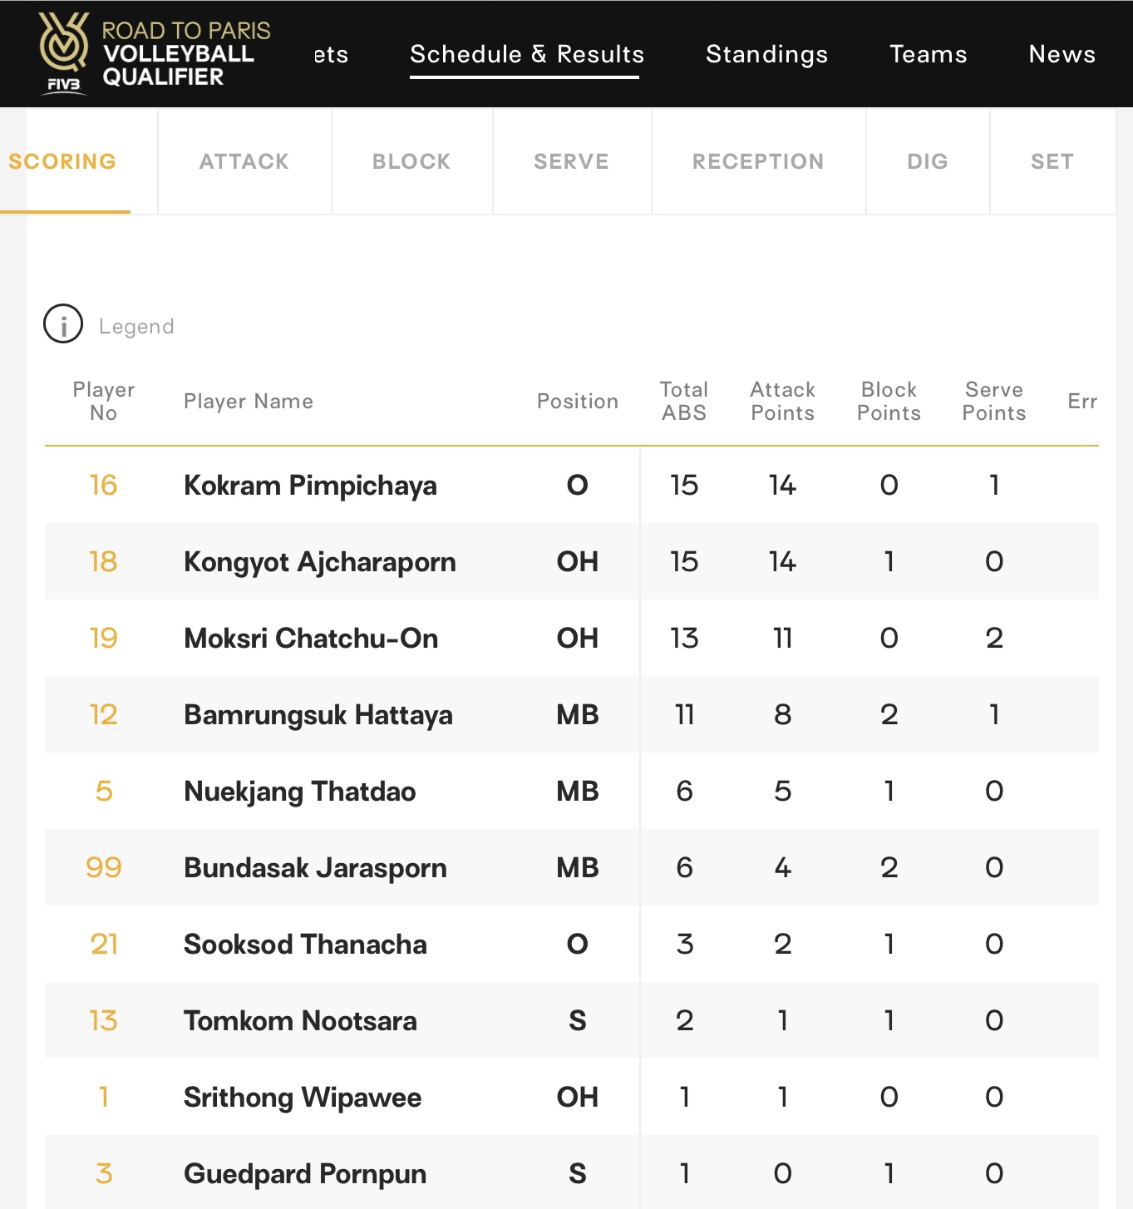The width and height of the screenshot is (1133, 1209).
Task: Sort by Total ABS column header
Action: point(684,401)
